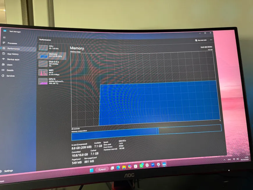The image size is (253, 190).
Task: Open Copilot from the taskbar
Action: click(x=130, y=167)
